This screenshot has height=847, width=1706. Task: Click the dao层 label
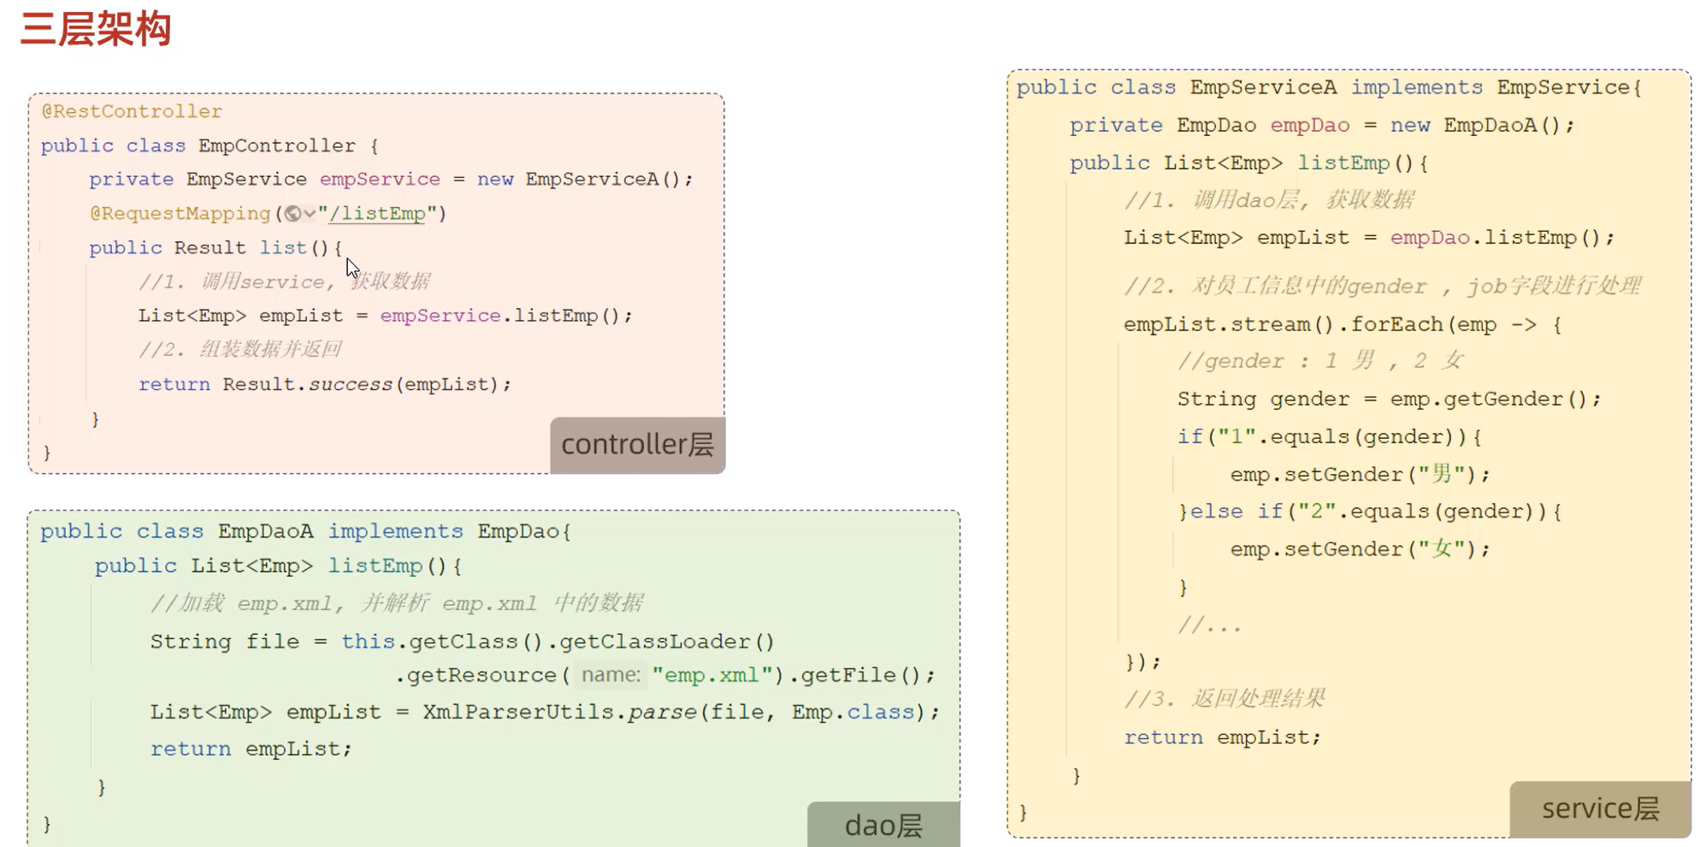(883, 825)
